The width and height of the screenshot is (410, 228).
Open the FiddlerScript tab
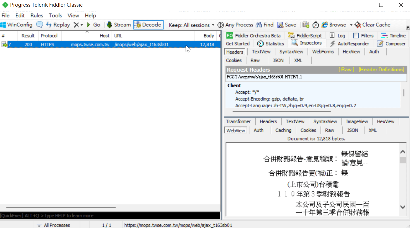tap(305, 36)
